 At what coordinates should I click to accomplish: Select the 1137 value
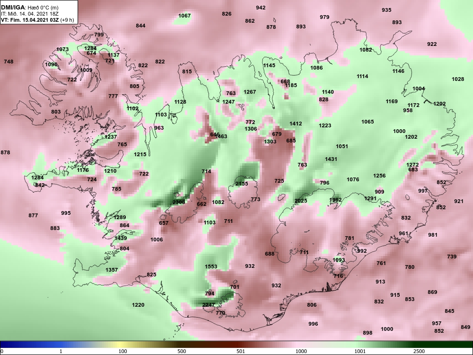point(114,55)
